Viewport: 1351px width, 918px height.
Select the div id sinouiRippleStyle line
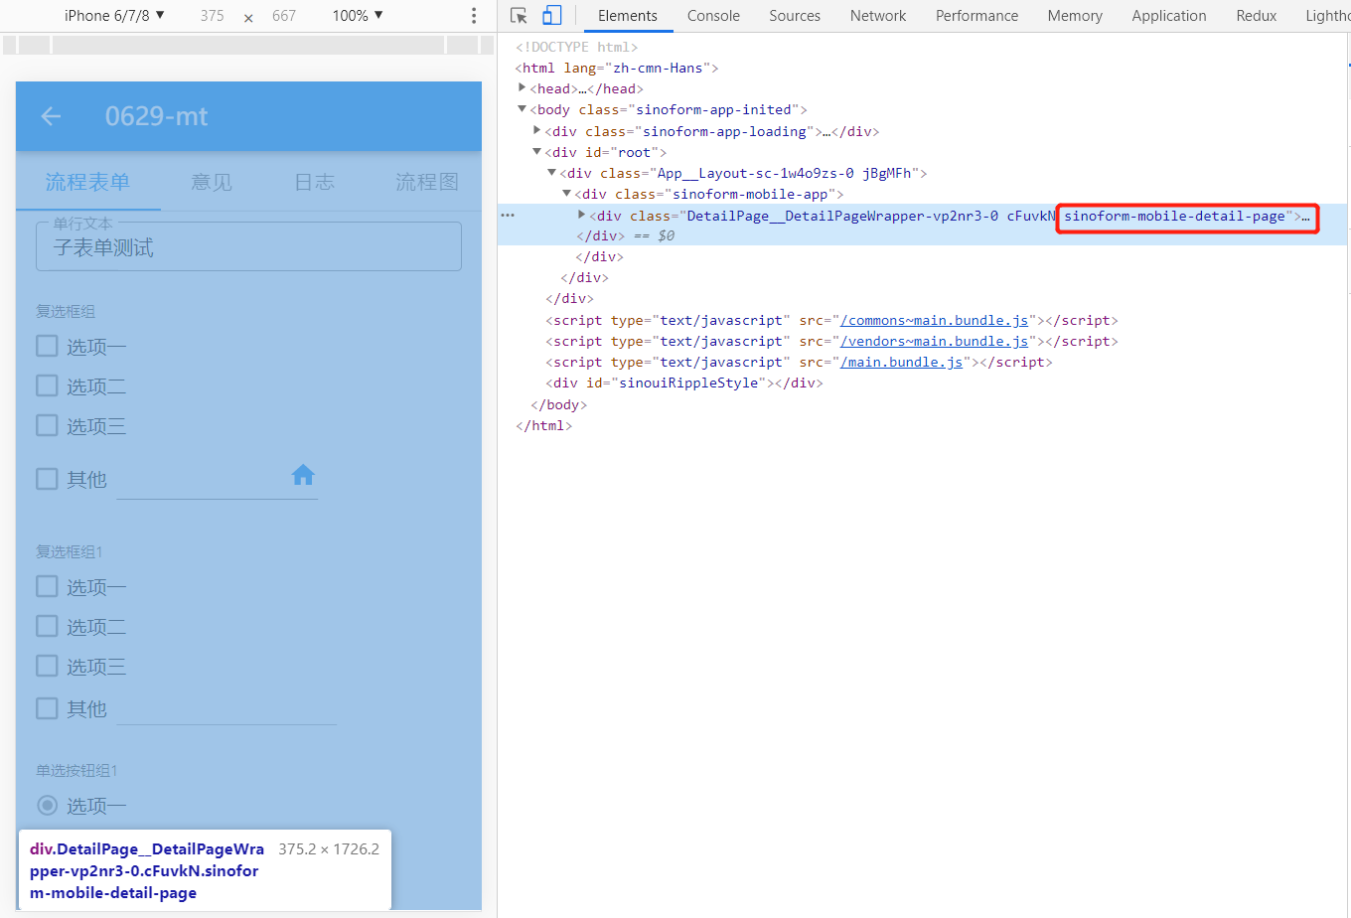[683, 382]
